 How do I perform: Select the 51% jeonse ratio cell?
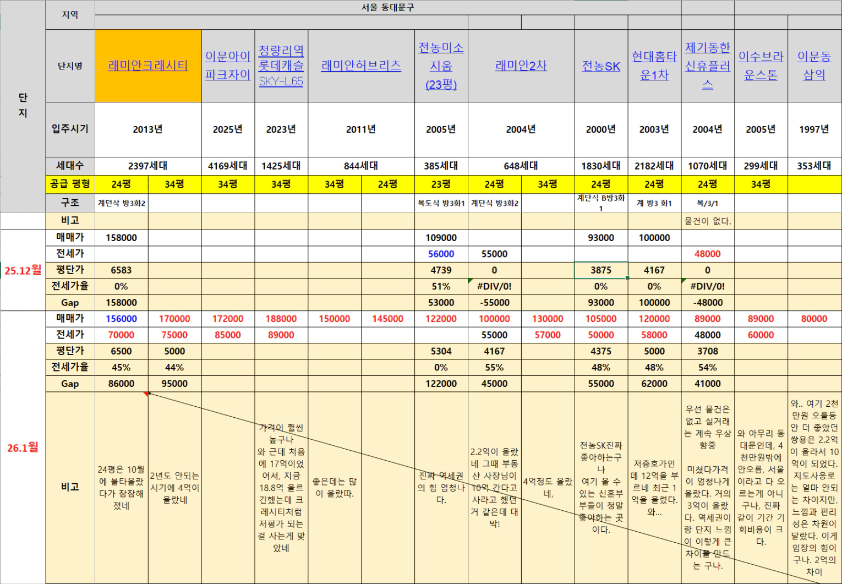point(441,286)
